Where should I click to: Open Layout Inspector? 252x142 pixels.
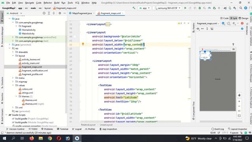pos(237,129)
